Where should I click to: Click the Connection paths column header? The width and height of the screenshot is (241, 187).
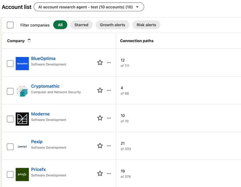[x=137, y=41]
